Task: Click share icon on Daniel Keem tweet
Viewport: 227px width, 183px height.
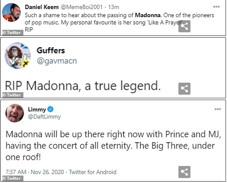Action: point(184,26)
